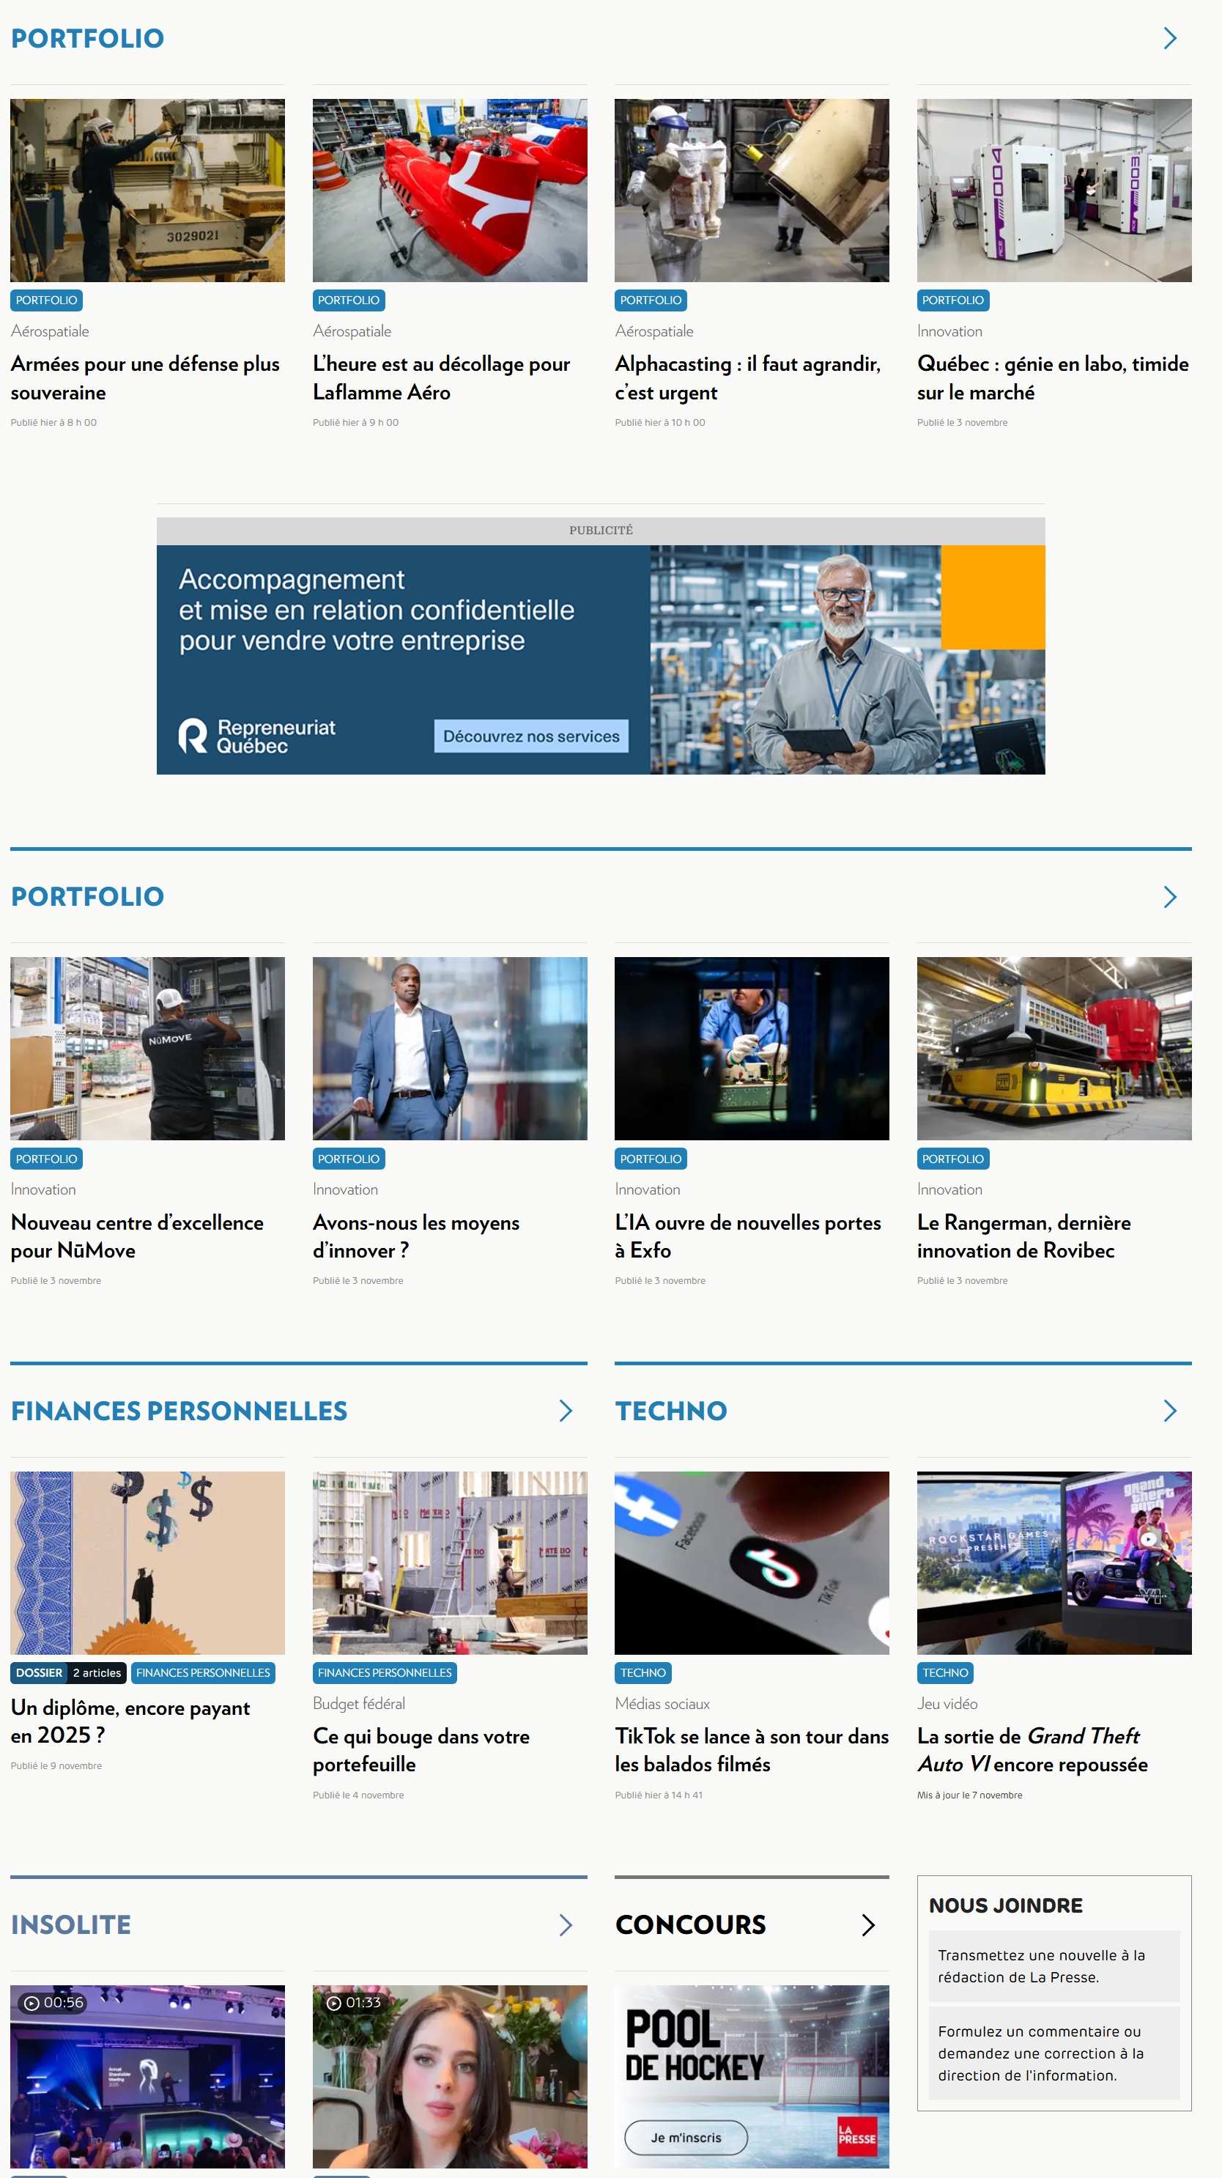Open 'Formulez un commentaire' correction box
Viewport: 1222px width, 2178px height.
pyautogui.click(x=1053, y=2053)
